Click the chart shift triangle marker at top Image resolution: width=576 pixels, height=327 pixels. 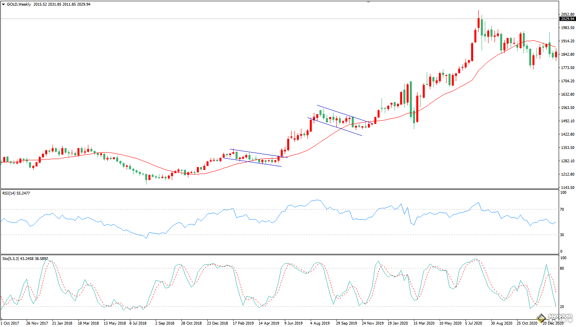[368, 2]
